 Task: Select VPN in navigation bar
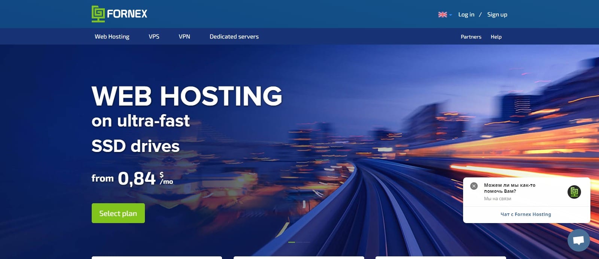(x=184, y=36)
